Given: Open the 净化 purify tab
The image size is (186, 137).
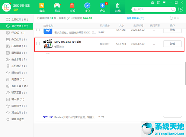Looking at the screenshot, I should click(87, 7).
